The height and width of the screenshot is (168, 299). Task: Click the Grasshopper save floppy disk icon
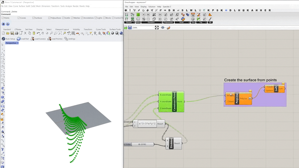(130, 28)
